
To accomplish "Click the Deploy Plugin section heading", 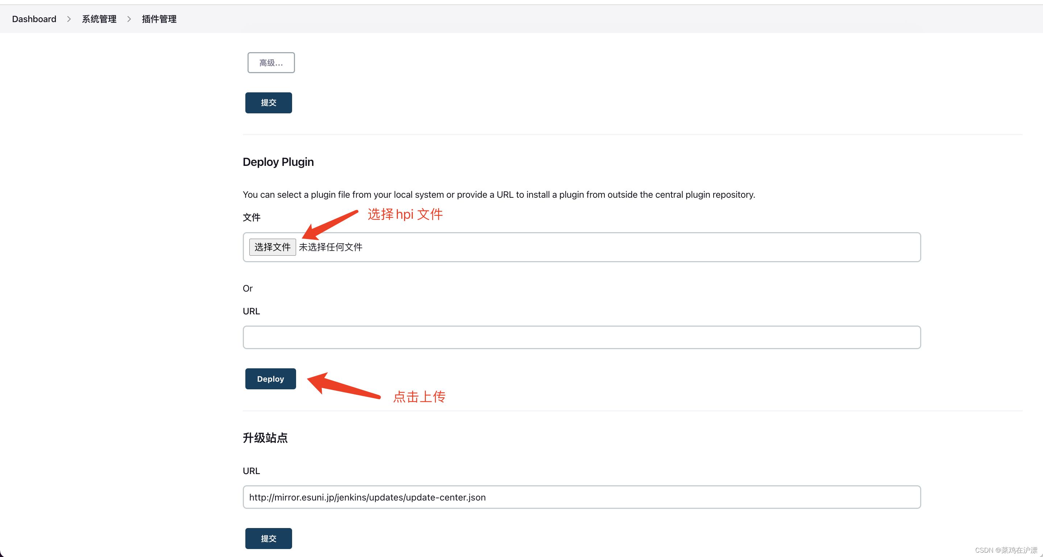I will coord(278,162).
